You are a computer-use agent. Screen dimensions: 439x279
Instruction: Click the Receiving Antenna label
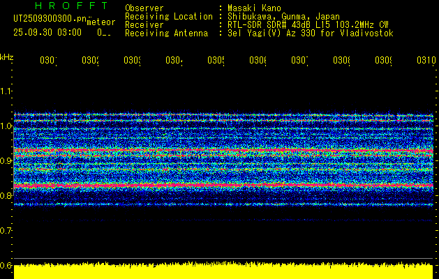tap(166, 33)
